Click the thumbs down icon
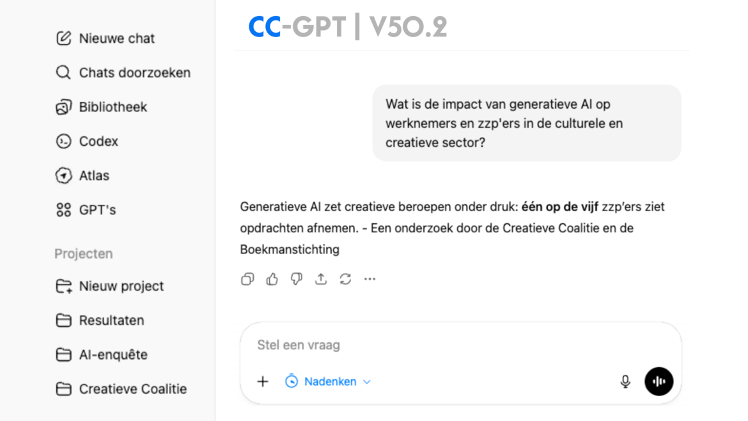This screenshot has height=421, width=748. 297,279
